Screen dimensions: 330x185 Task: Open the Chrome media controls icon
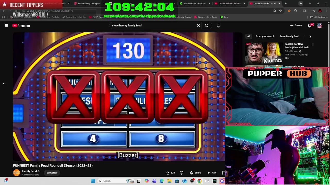click(314, 11)
